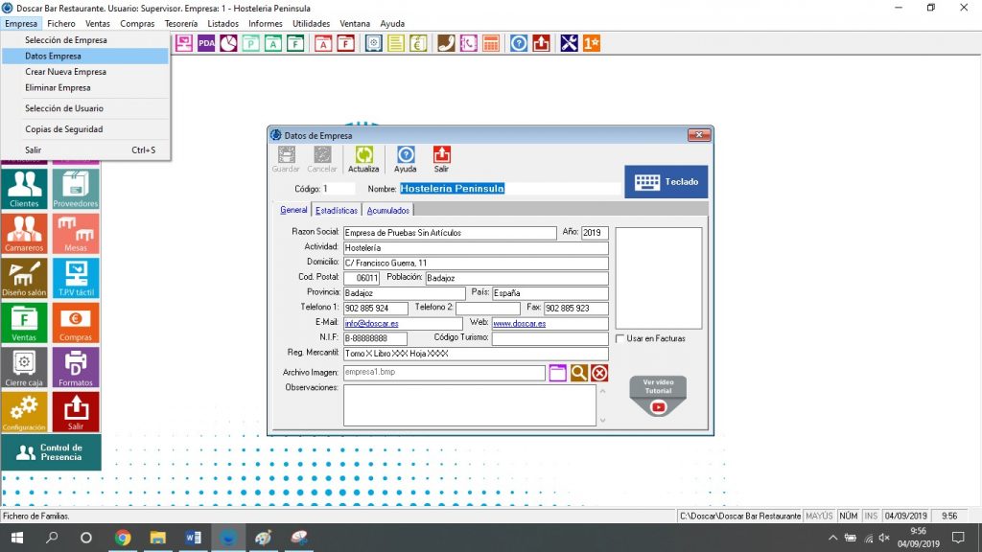The height and width of the screenshot is (552, 982).
Task: Click the red exit icon in main toolbar
Action: (541, 43)
